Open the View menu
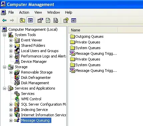 38,12
